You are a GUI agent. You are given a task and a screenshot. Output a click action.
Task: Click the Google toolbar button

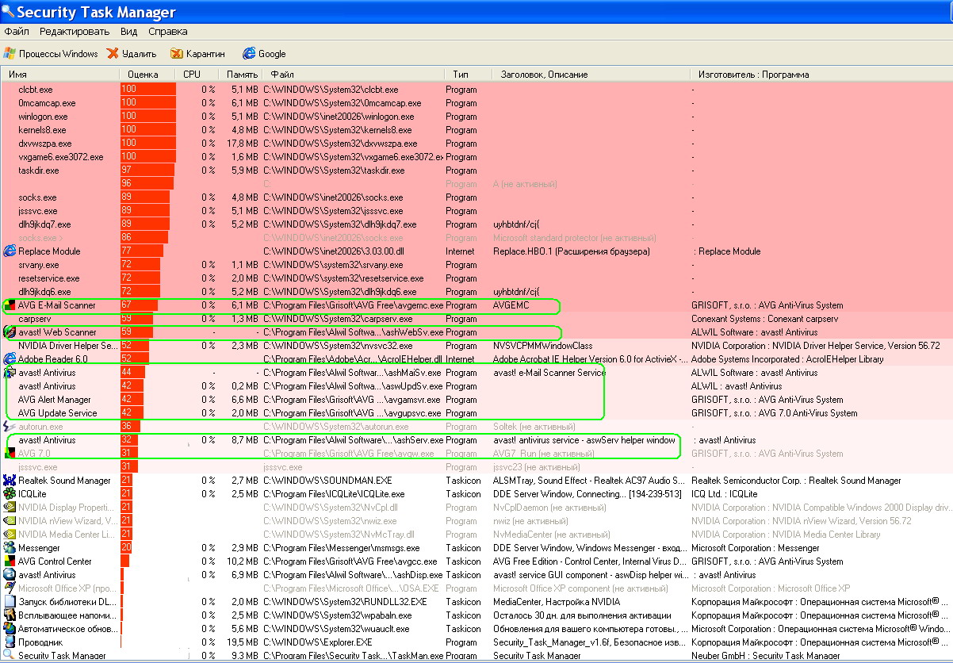tap(265, 54)
